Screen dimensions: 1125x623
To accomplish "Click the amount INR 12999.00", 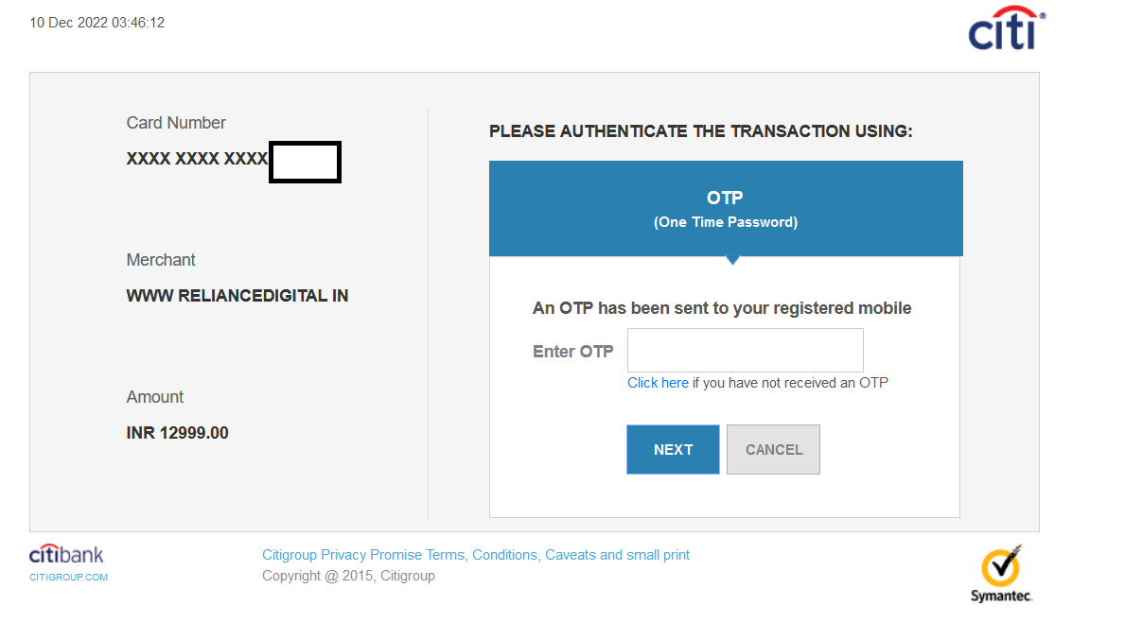I will click(177, 433).
